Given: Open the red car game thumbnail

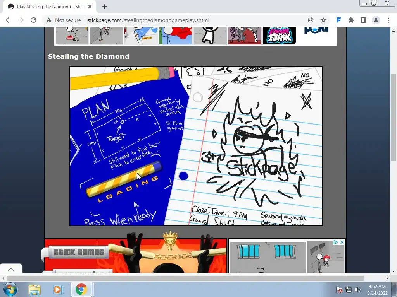Looking at the screenshot, I should 175,36.
